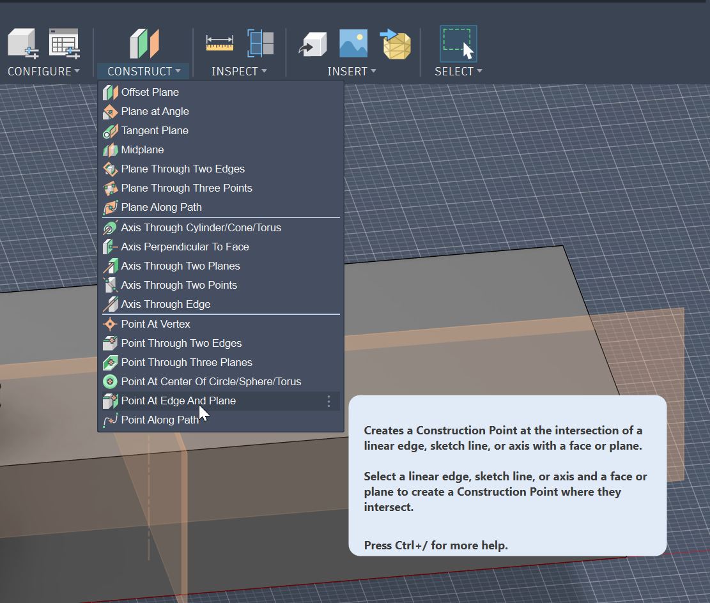Click the Plane Along Path icon
710x603 pixels.
[110, 208]
